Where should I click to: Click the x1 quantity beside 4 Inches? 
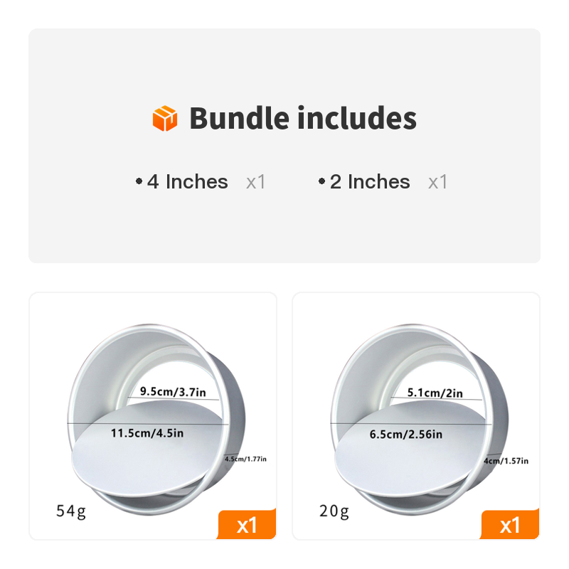pyautogui.click(x=256, y=182)
